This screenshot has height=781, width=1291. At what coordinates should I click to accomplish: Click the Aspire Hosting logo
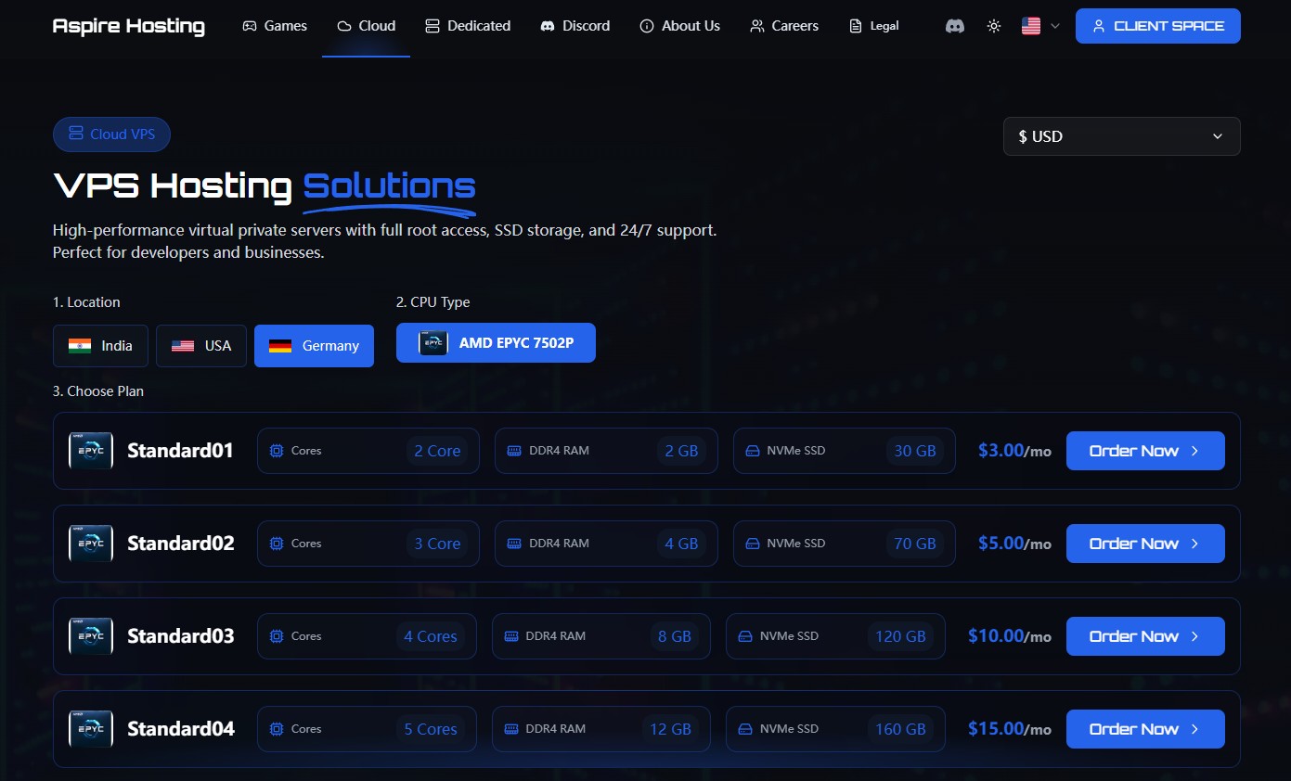coord(129,26)
